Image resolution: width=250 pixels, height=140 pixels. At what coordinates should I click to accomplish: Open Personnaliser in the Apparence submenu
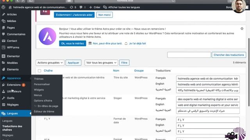42,84
